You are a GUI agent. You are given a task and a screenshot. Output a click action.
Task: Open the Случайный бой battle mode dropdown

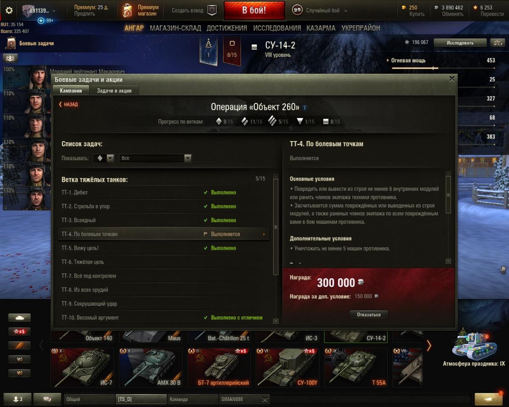[x=320, y=11]
